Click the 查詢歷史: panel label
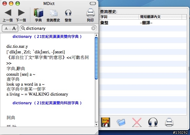This screenshot has height=135, width=190. (109, 12)
